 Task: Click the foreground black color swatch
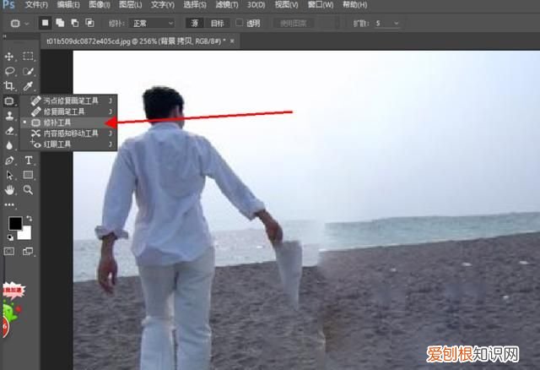tap(15, 224)
